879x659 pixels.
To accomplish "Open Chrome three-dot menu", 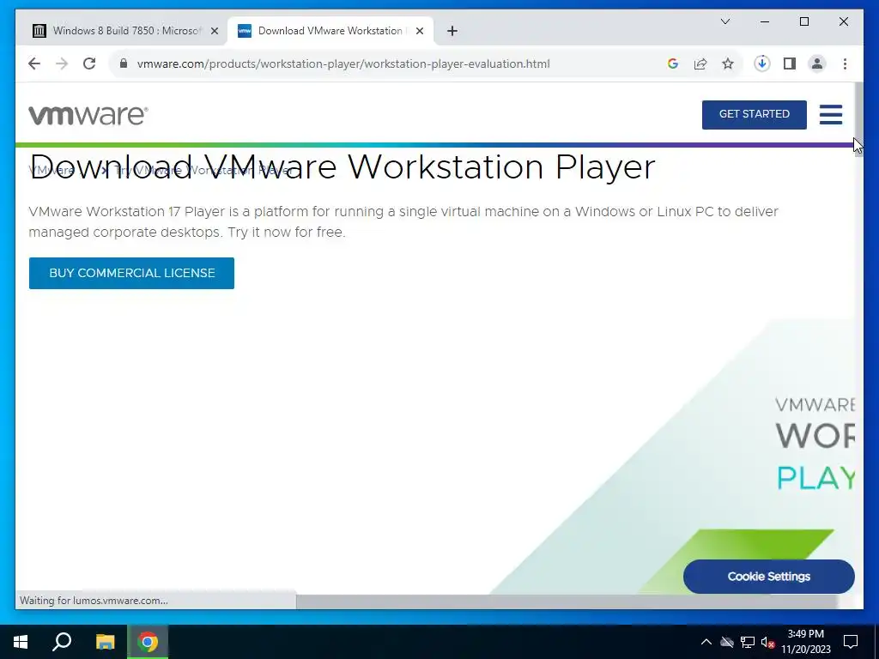I will 845,63.
